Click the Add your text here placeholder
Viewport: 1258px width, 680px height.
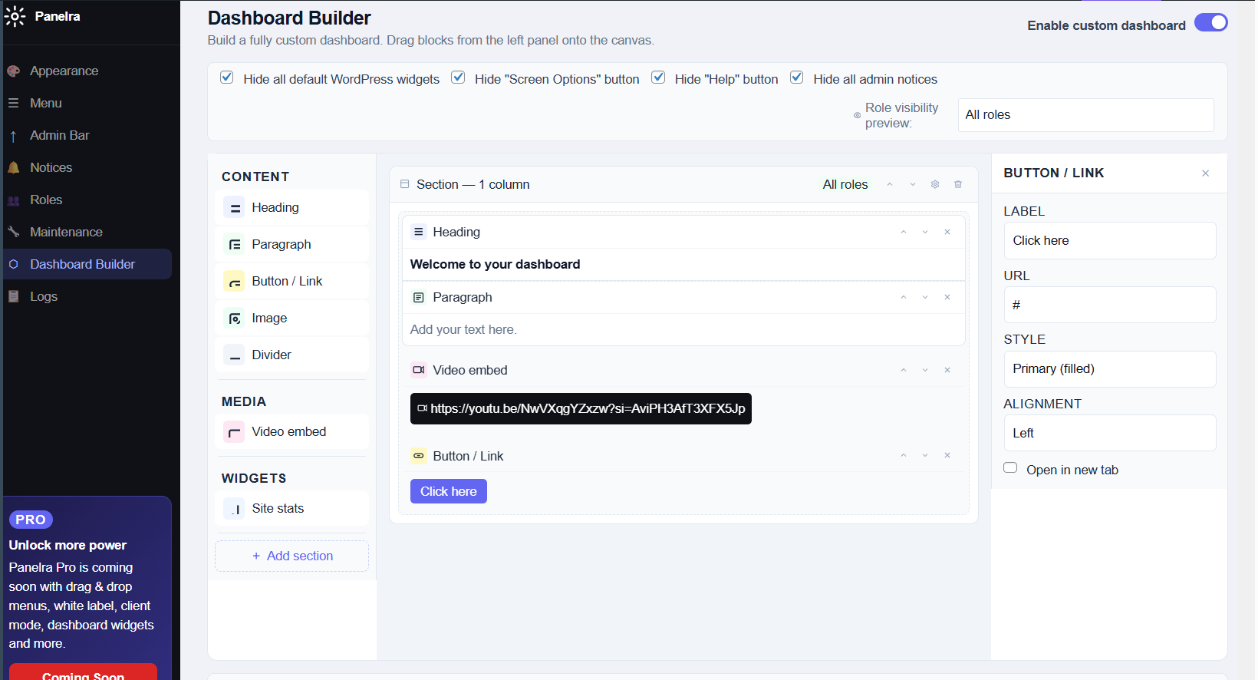click(x=463, y=329)
